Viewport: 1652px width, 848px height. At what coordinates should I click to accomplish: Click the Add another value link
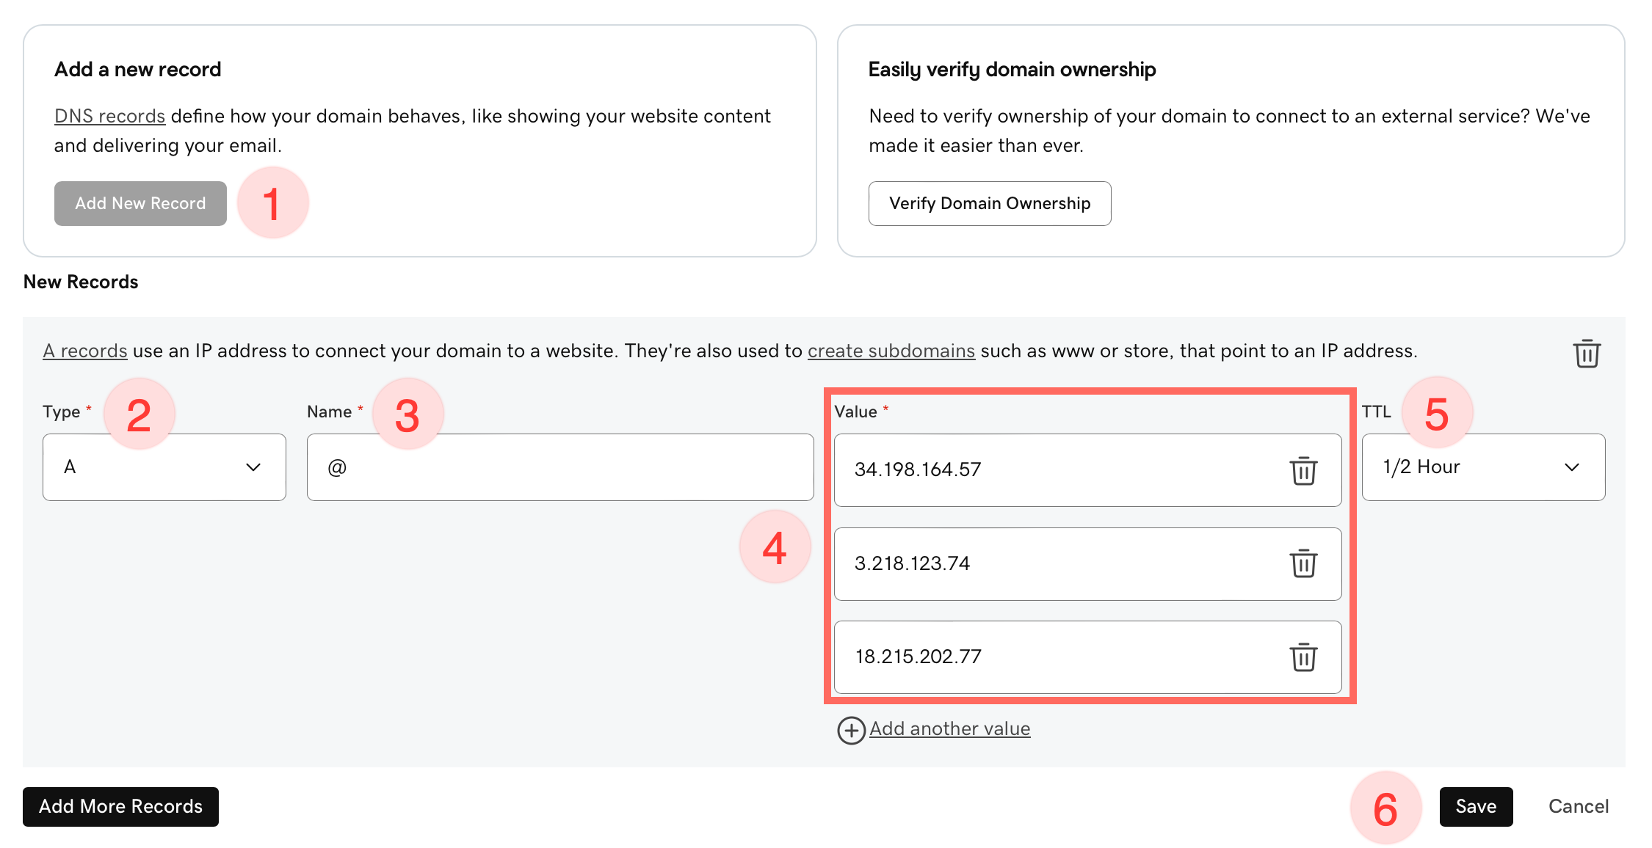coord(949,728)
